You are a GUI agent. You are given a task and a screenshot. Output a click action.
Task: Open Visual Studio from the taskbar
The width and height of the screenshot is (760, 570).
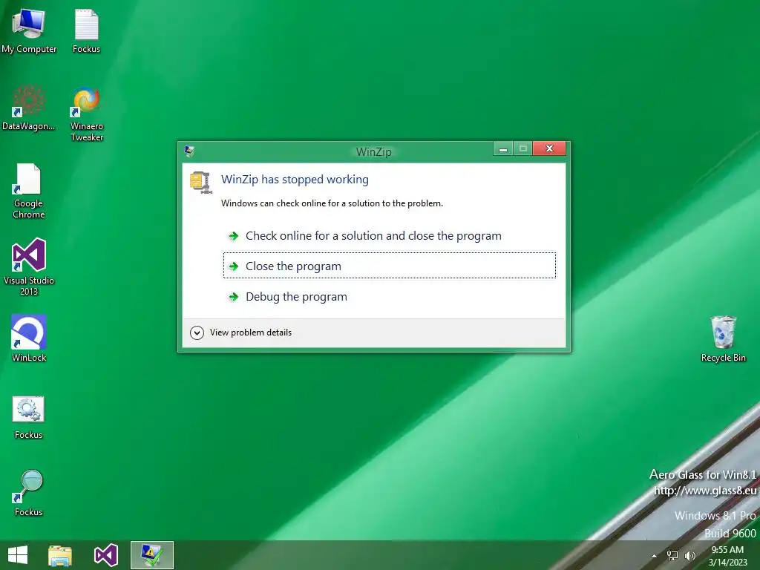pyautogui.click(x=105, y=555)
